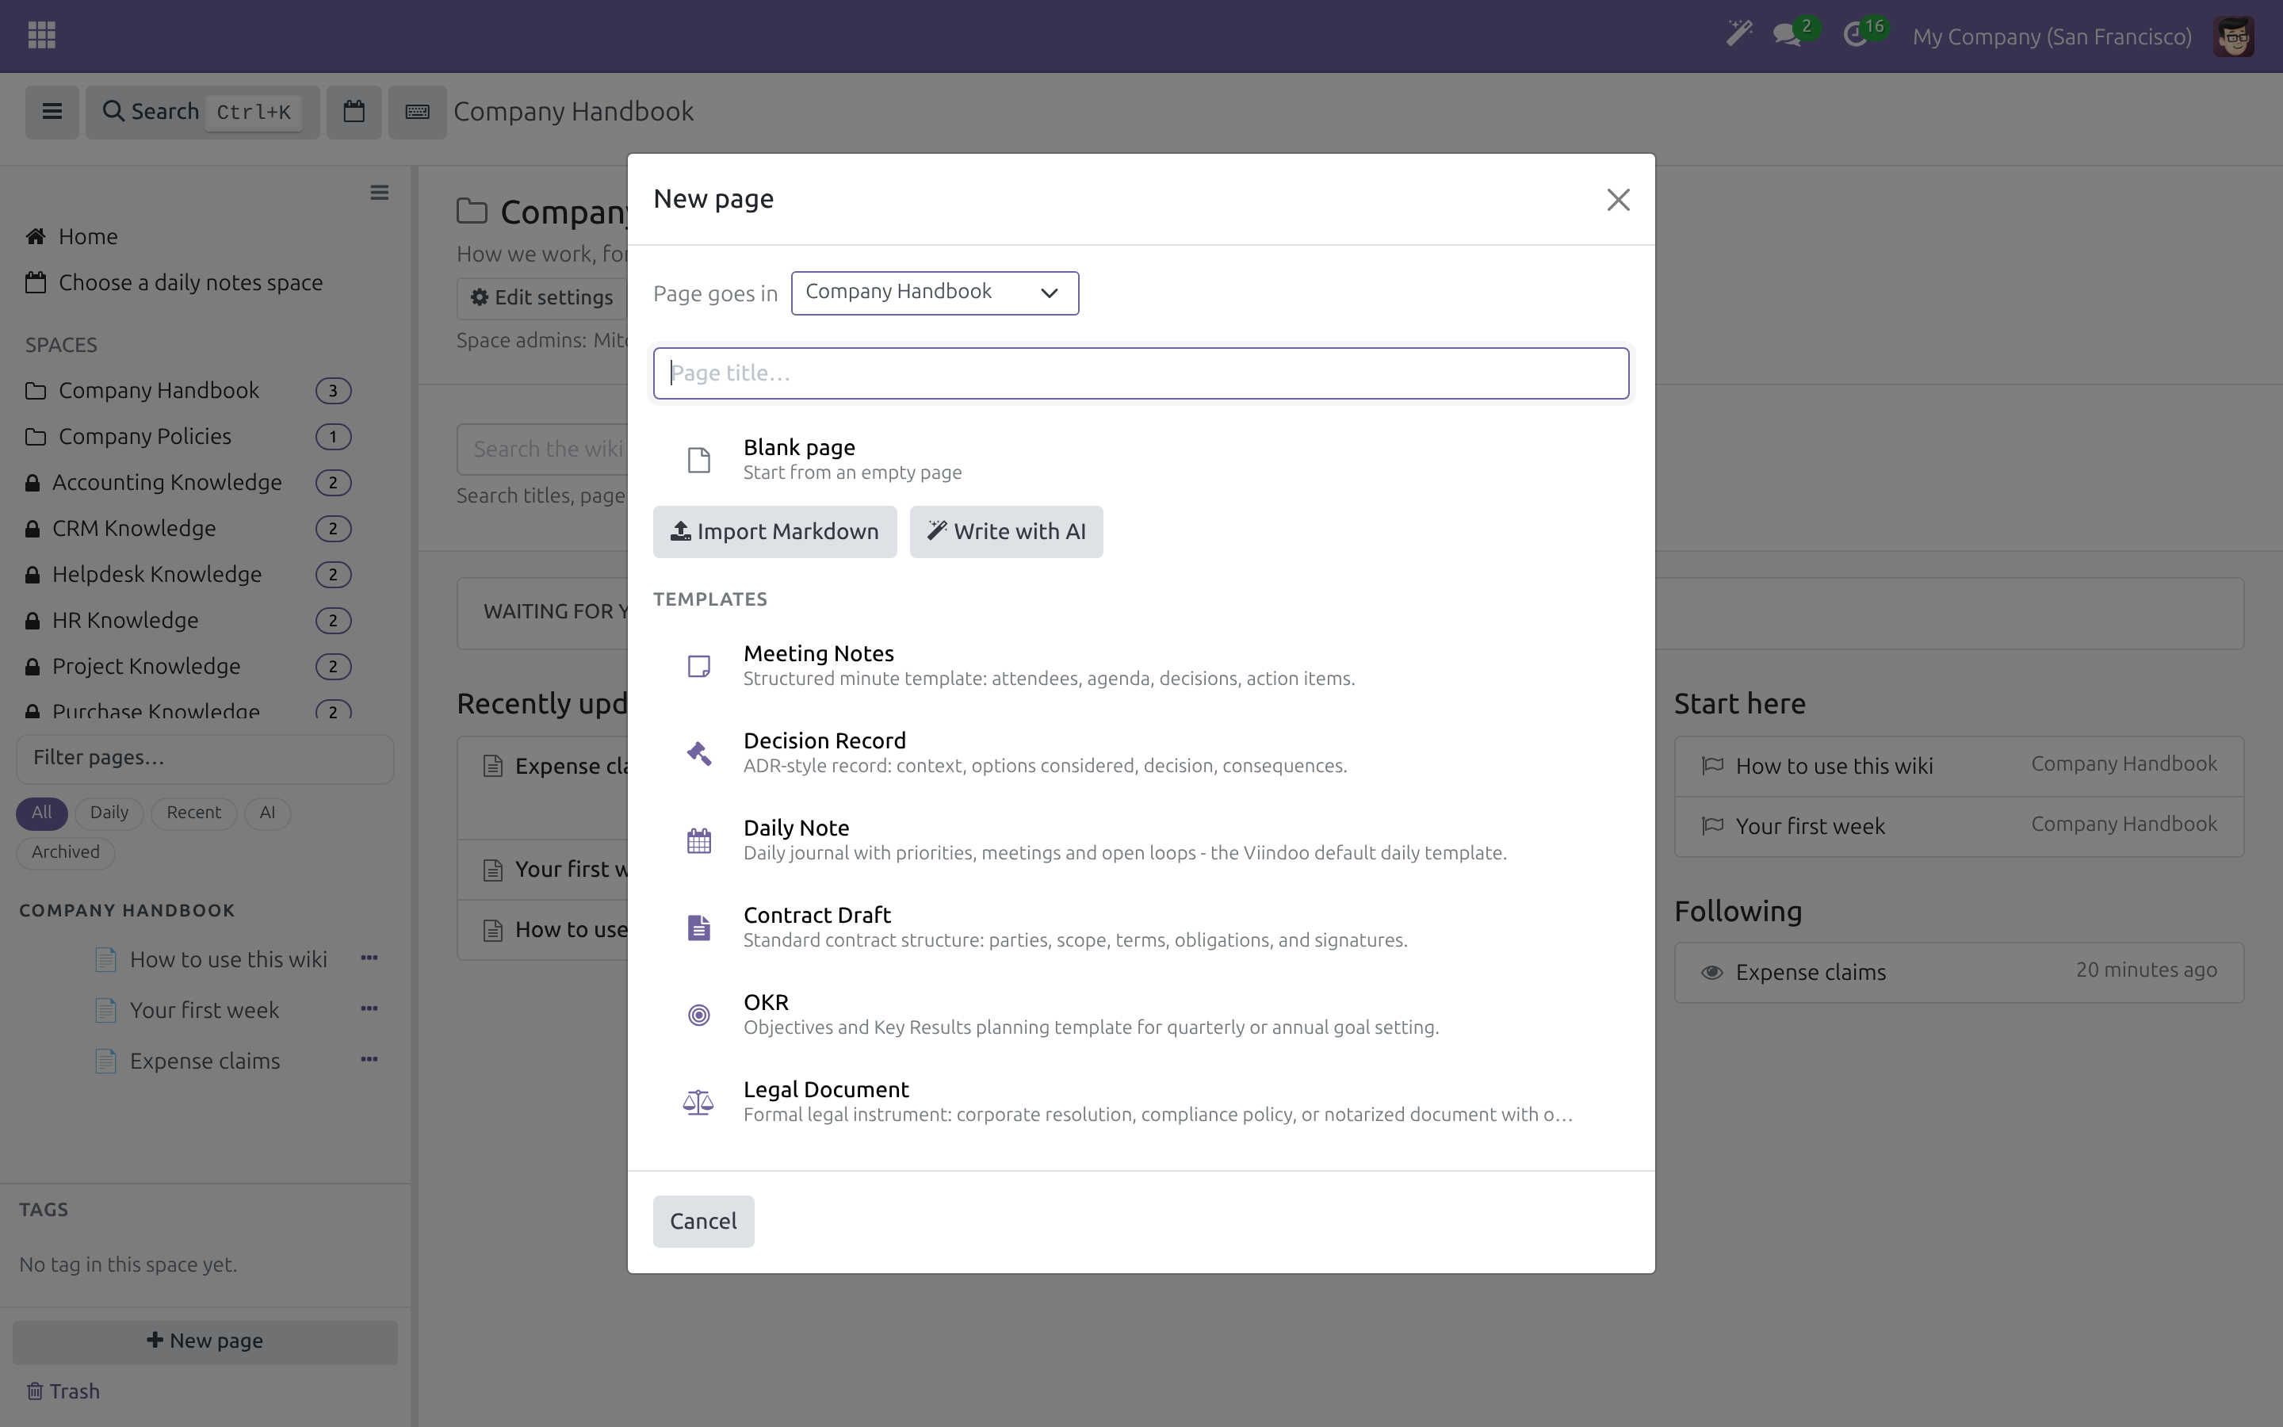This screenshot has height=1427, width=2283.
Task: Click the Import Markdown button
Action: pos(774,531)
